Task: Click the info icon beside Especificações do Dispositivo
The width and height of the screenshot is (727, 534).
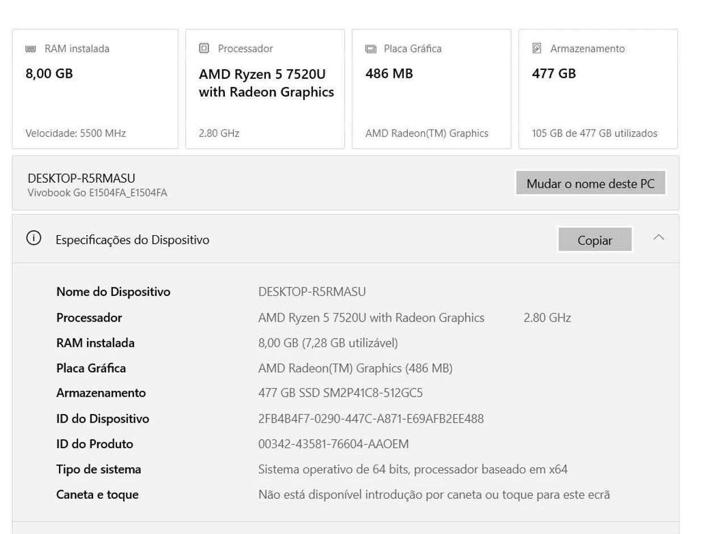Action: click(34, 239)
